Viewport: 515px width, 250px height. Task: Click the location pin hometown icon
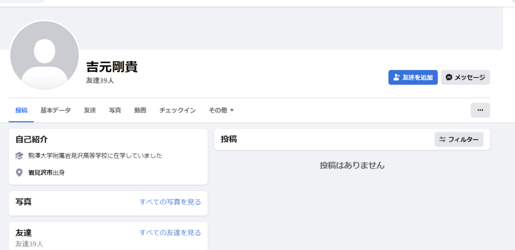[20, 173]
